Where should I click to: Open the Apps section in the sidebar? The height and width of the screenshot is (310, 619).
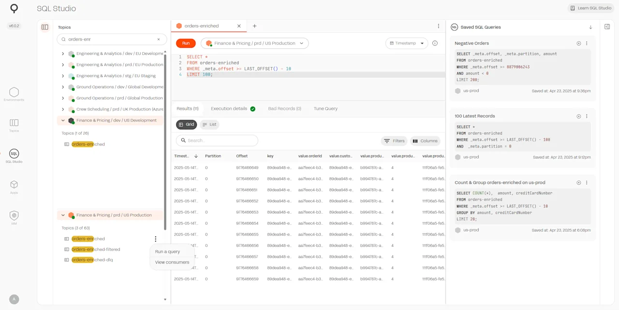[14, 186]
